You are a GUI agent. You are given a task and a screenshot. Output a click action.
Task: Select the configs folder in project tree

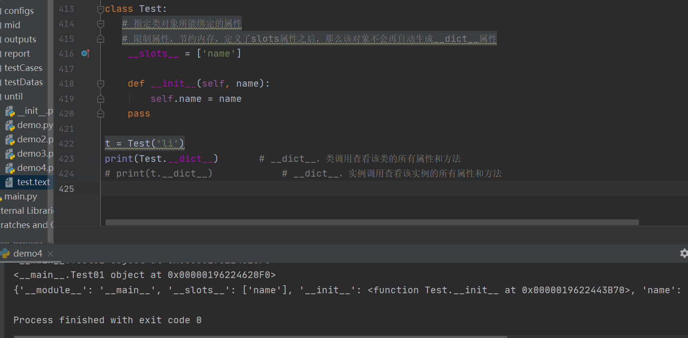[19, 10]
